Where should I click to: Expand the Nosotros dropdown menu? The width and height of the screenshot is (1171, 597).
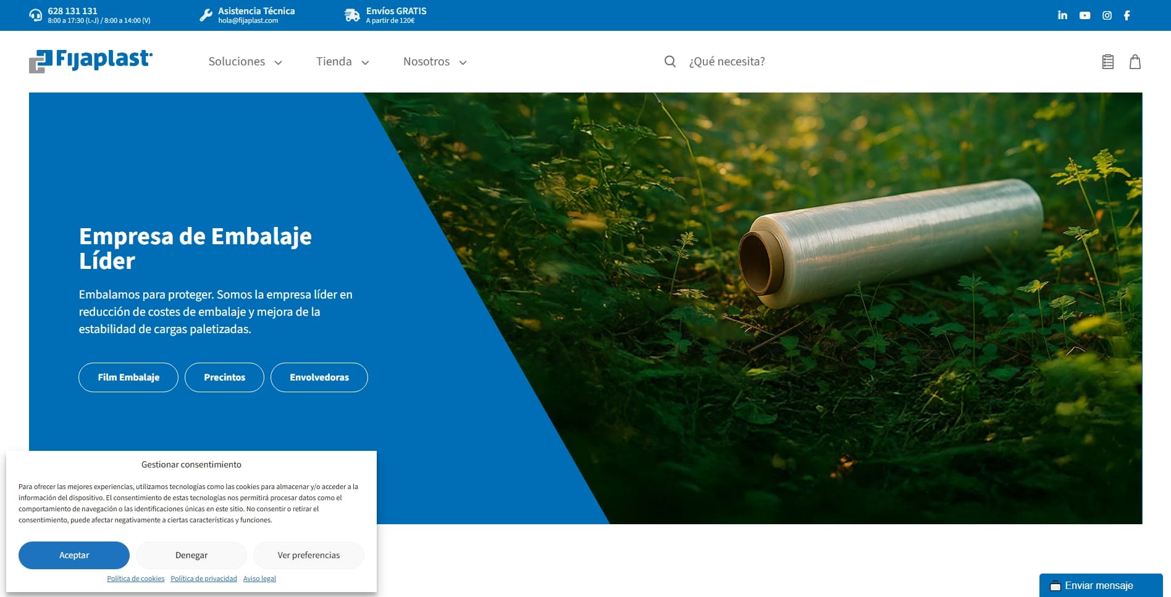pyautogui.click(x=434, y=62)
